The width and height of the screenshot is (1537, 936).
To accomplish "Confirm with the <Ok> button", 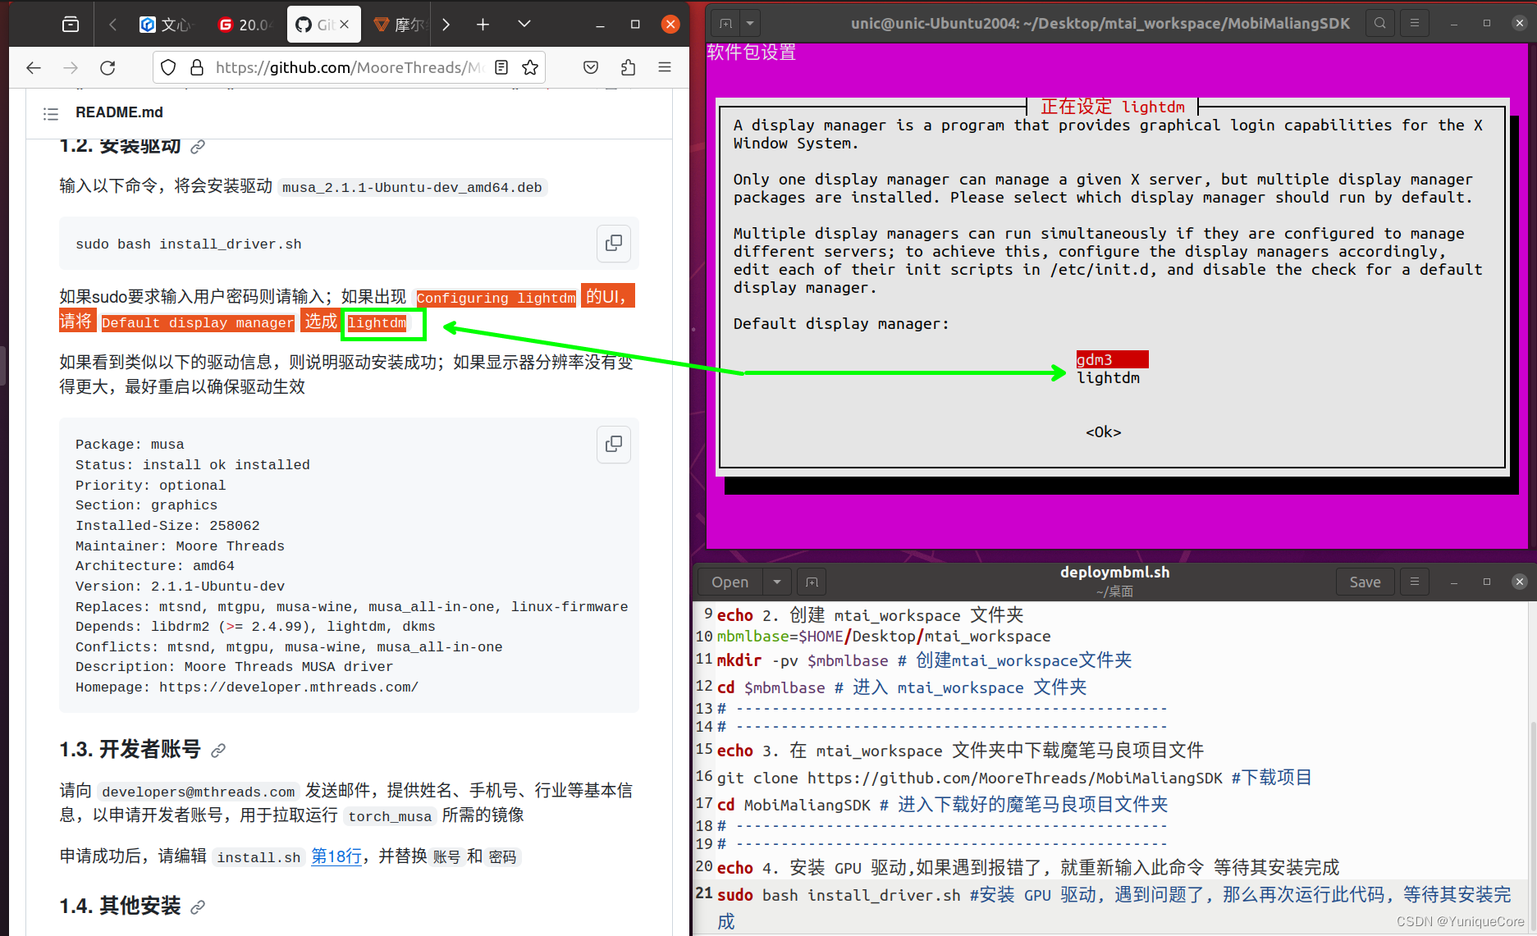I will tap(1104, 432).
